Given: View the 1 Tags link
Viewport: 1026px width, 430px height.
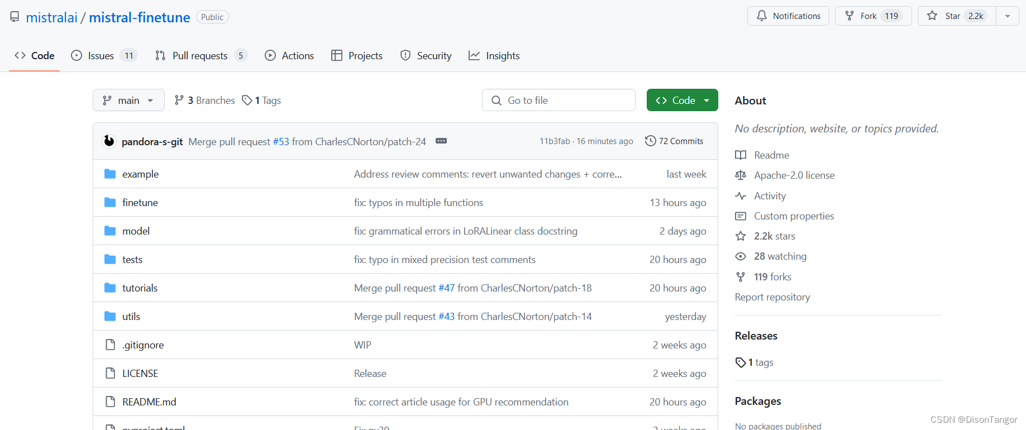Looking at the screenshot, I should click(261, 101).
